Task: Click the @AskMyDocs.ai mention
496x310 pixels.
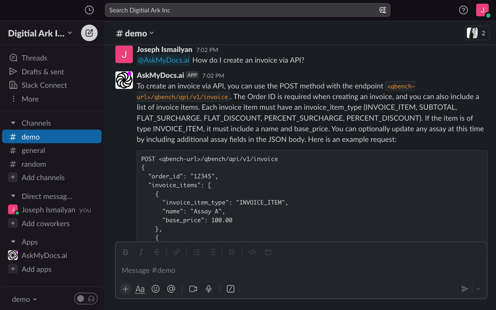Action: [x=163, y=60]
